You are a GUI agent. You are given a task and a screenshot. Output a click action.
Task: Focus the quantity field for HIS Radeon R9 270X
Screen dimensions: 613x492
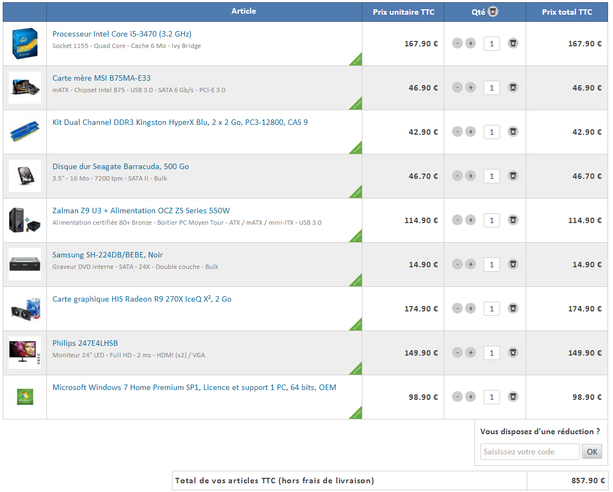click(492, 308)
